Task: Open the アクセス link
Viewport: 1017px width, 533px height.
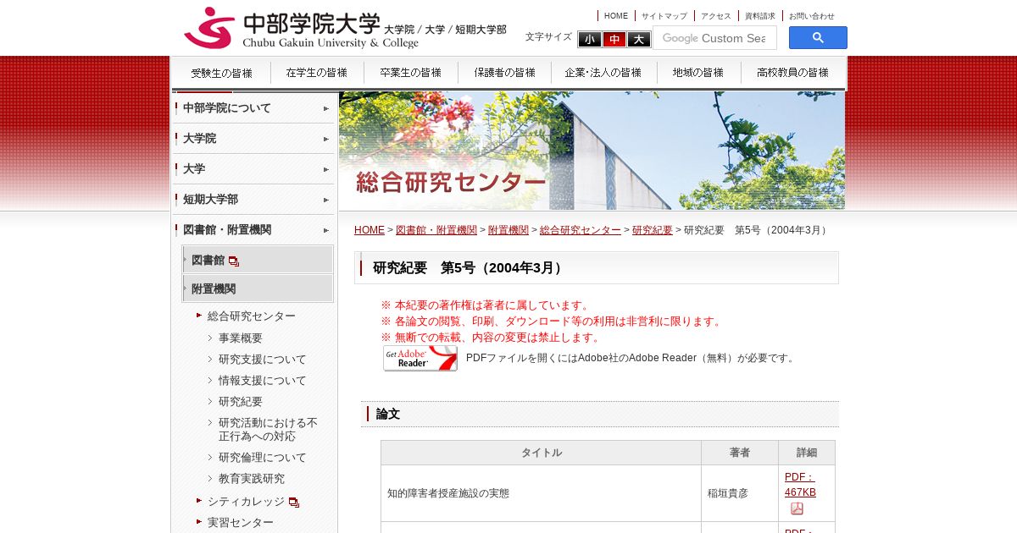Action: point(716,16)
